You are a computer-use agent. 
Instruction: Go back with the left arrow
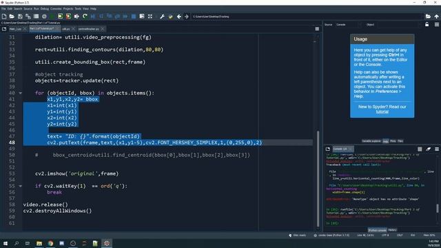click(x=179, y=17)
